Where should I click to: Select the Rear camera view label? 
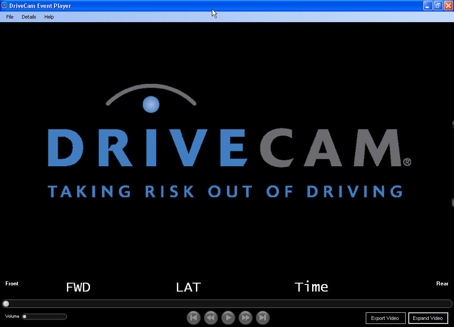(442, 284)
